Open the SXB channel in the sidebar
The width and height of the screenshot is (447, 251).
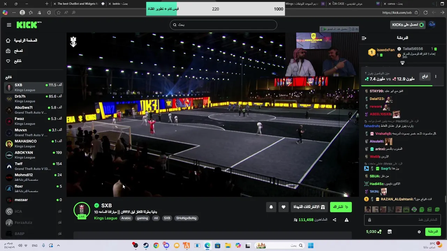point(34,88)
